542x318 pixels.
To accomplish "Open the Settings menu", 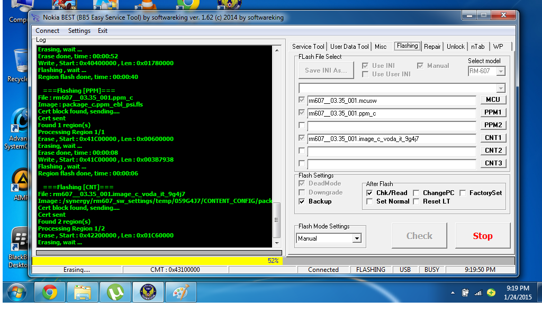I will point(79,31).
